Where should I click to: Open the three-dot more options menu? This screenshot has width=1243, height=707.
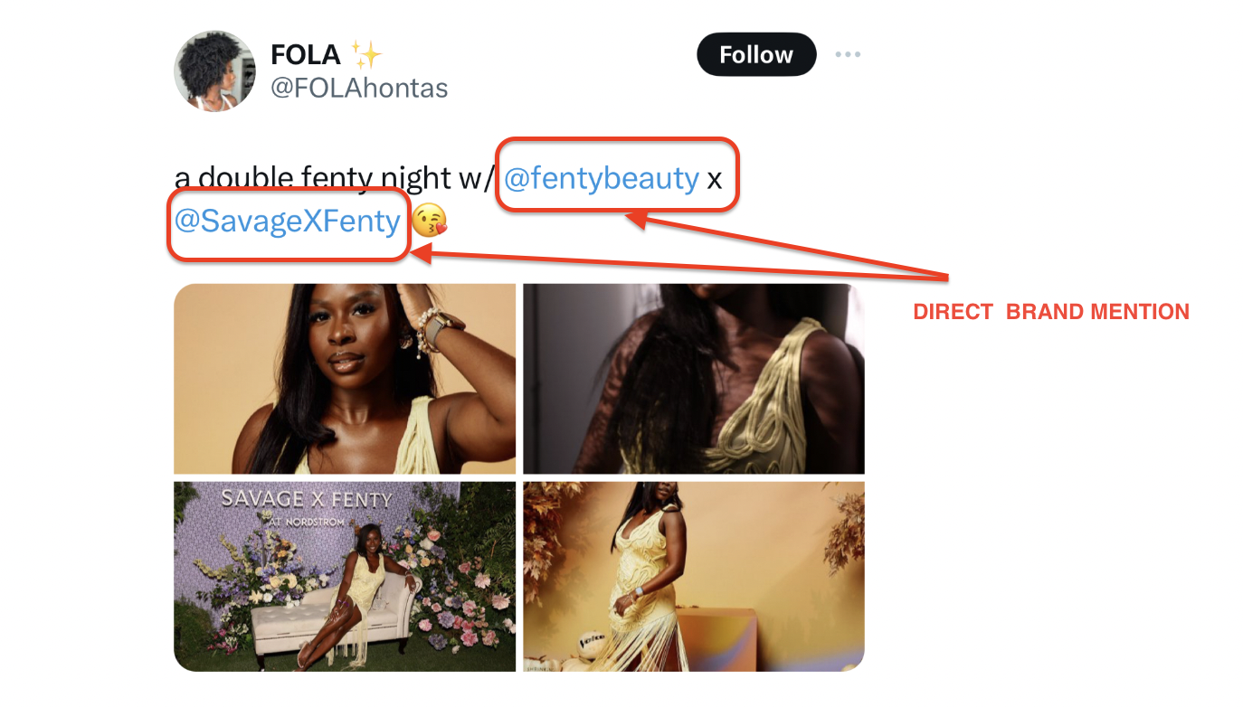click(x=848, y=55)
